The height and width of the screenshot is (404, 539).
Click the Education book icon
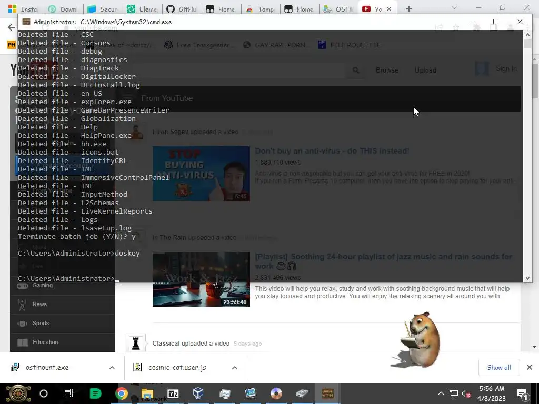pos(22,342)
